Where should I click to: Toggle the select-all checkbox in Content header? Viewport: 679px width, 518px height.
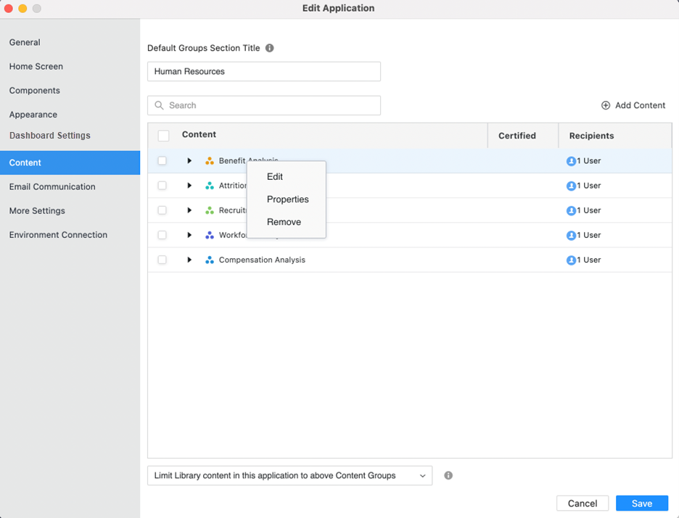[x=164, y=136]
